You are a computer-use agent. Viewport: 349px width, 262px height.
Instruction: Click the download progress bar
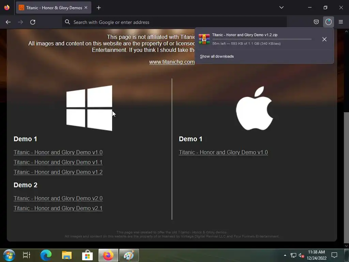click(x=262, y=39)
